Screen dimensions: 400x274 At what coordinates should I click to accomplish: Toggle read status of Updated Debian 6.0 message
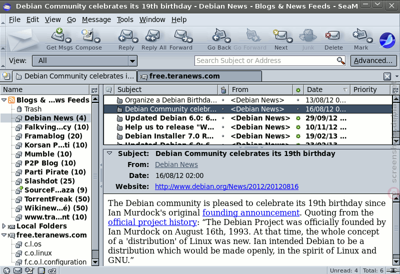point(298,118)
